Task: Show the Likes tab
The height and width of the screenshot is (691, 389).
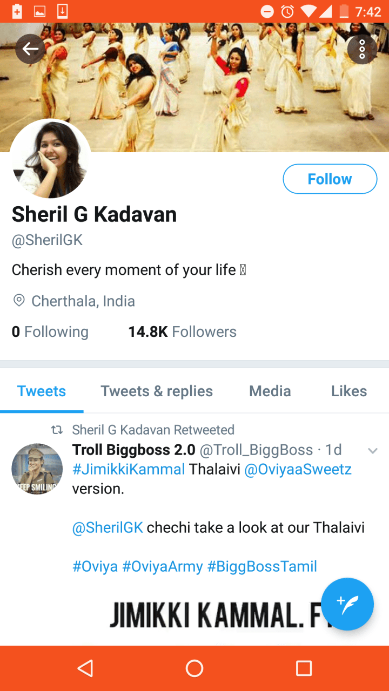Action: pos(348,391)
